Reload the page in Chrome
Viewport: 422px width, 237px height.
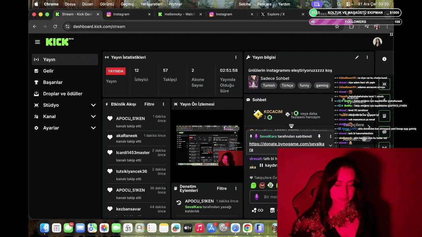pos(55,26)
